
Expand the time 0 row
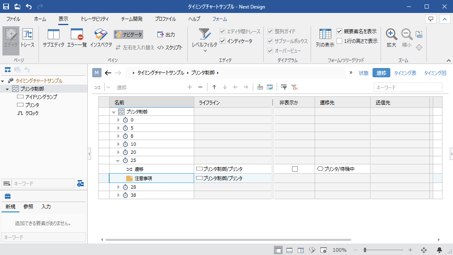click(x=118, y=120)
